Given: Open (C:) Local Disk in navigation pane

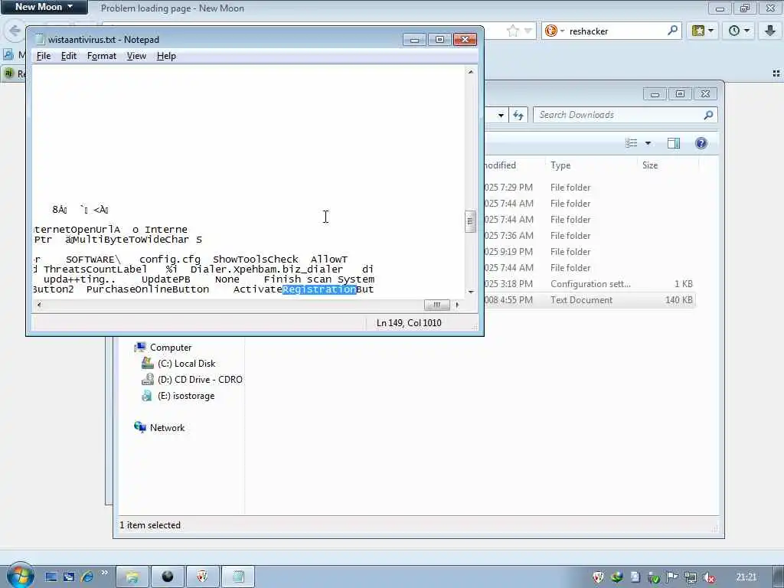Looking at the screenshot, I should [x=187, y=364].
